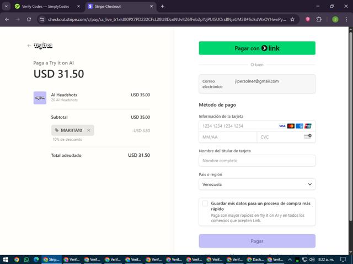Close the Stripe Checkout tab
Image resolution: width=353 pixels, height=264 pixels.
point(152,6)
